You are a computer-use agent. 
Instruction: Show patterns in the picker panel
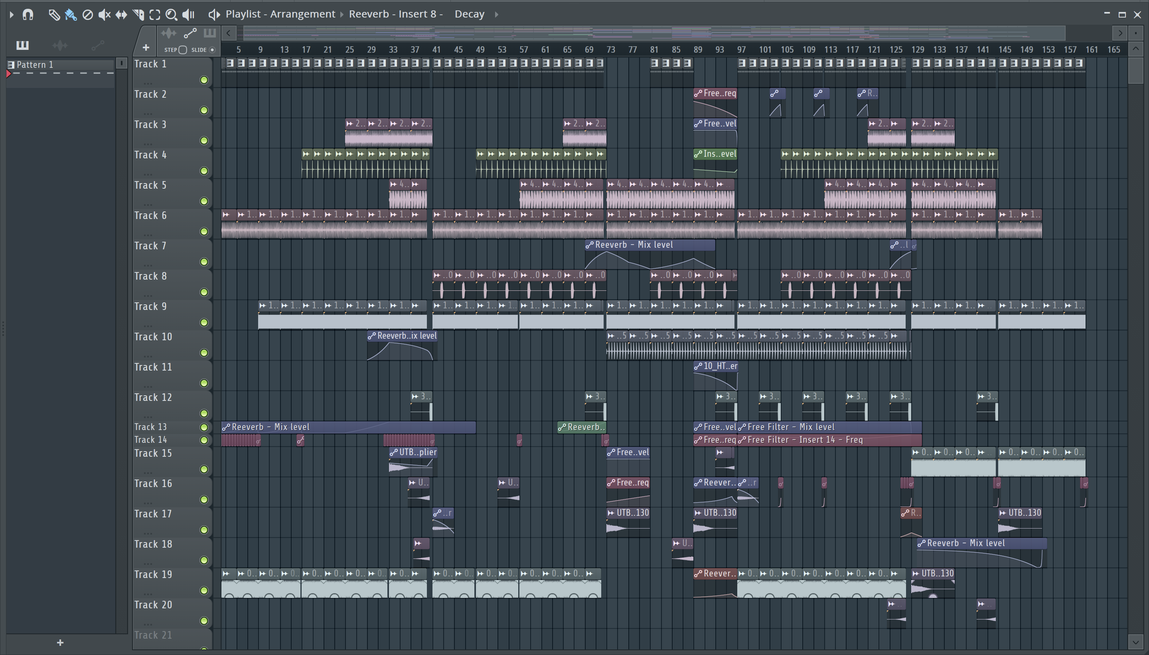(x=22, y=45)
